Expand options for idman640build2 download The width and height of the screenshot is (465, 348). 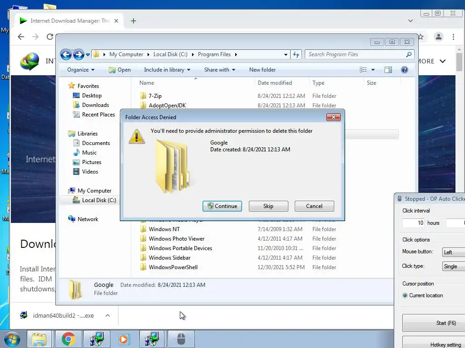pos(108,315)
